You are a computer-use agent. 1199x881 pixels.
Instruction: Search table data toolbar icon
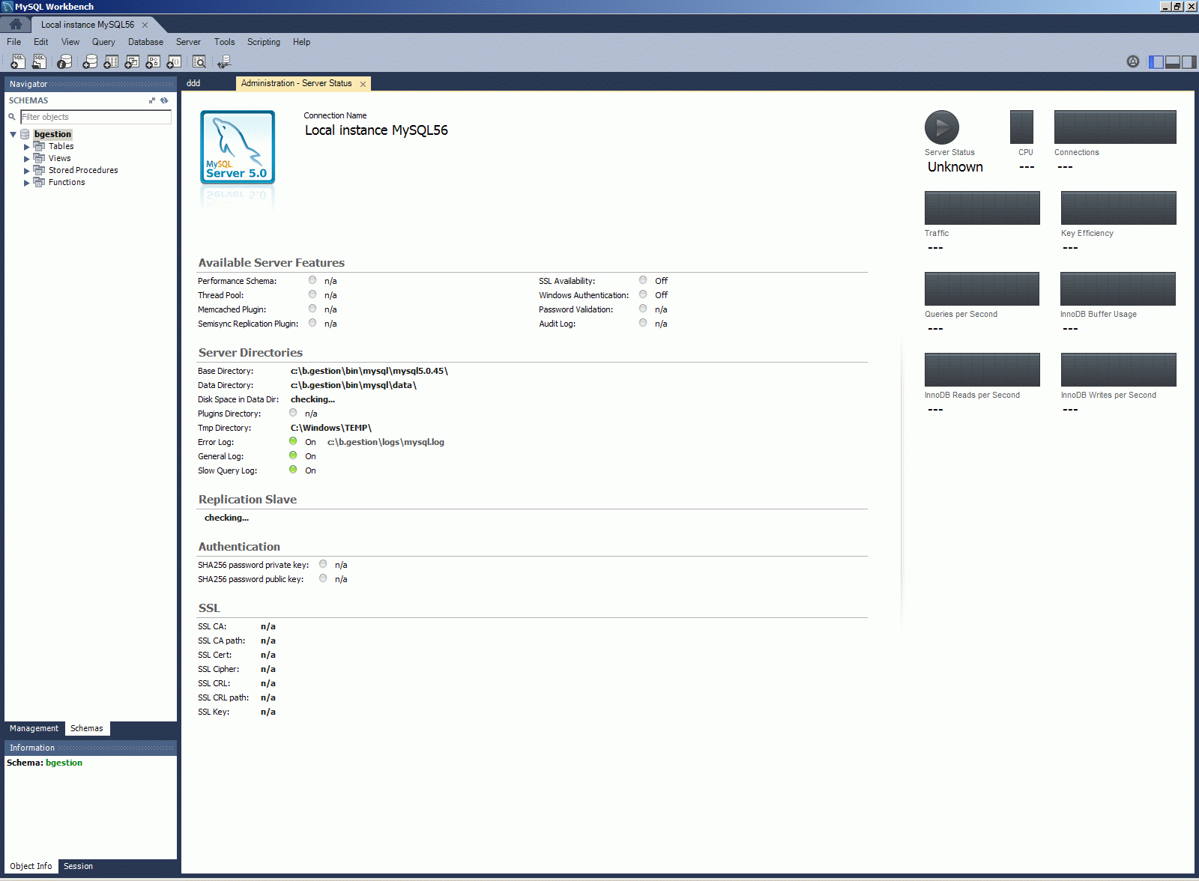pos(199,61)
